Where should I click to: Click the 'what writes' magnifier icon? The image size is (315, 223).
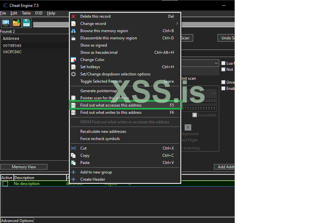[x=73, y=112]
